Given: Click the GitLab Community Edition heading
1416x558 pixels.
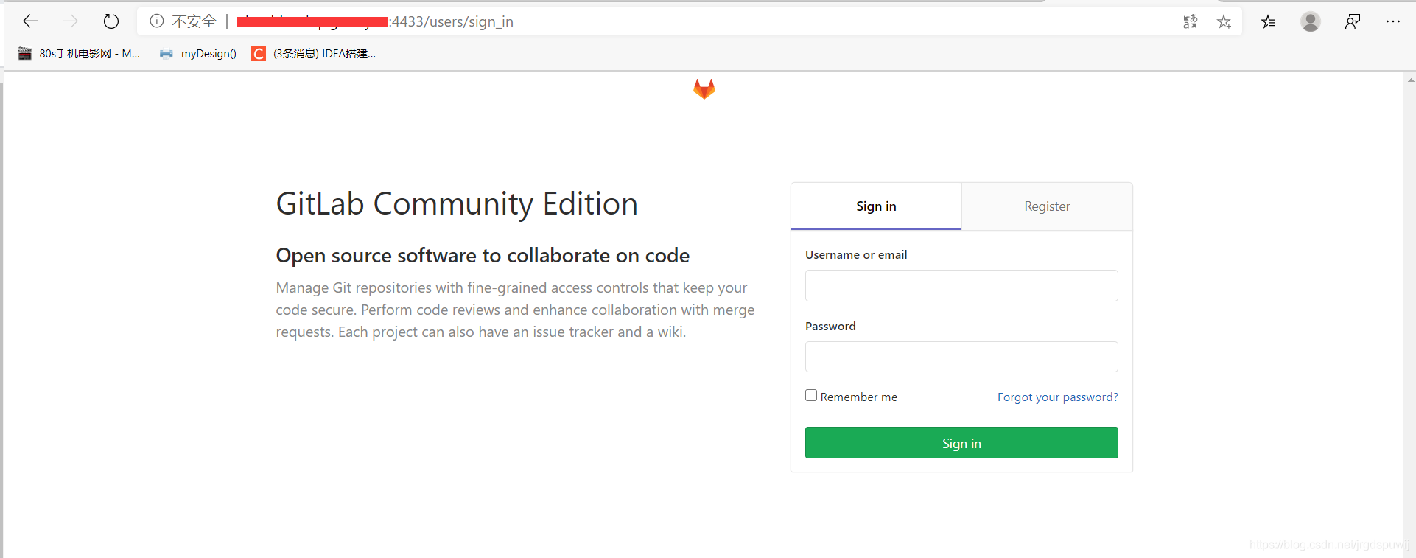Looking at the screenshot, I should click(x=457, y=203).
